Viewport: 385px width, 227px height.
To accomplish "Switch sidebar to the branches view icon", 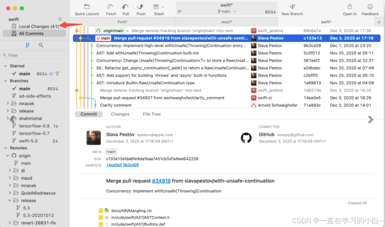I will [27, 45].
